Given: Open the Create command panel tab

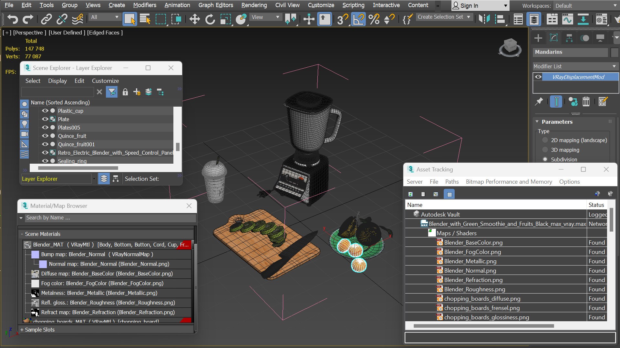Looking at the screenshot, I should [x=538, y=38].
